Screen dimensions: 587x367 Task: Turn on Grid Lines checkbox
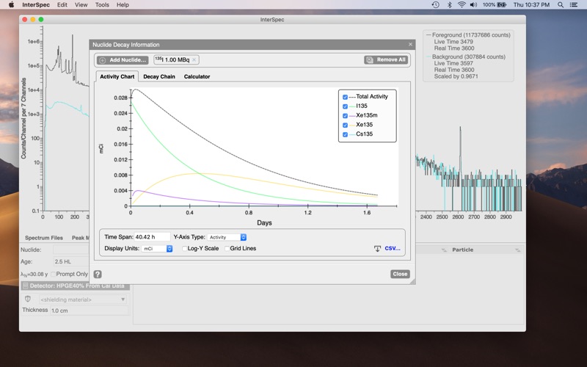227,249
